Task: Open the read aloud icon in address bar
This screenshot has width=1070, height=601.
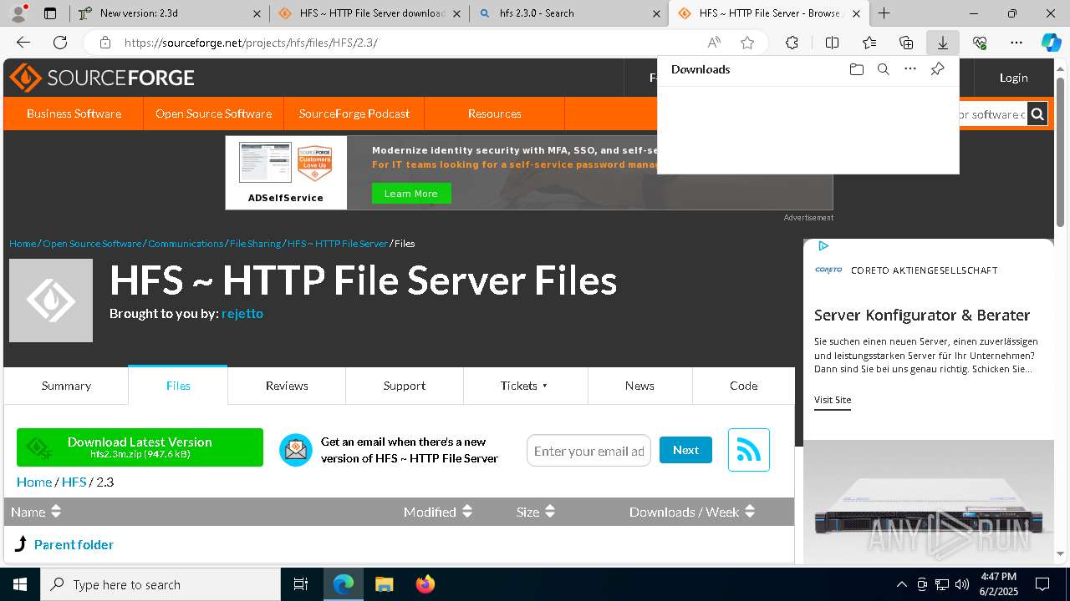Action: 714,43
